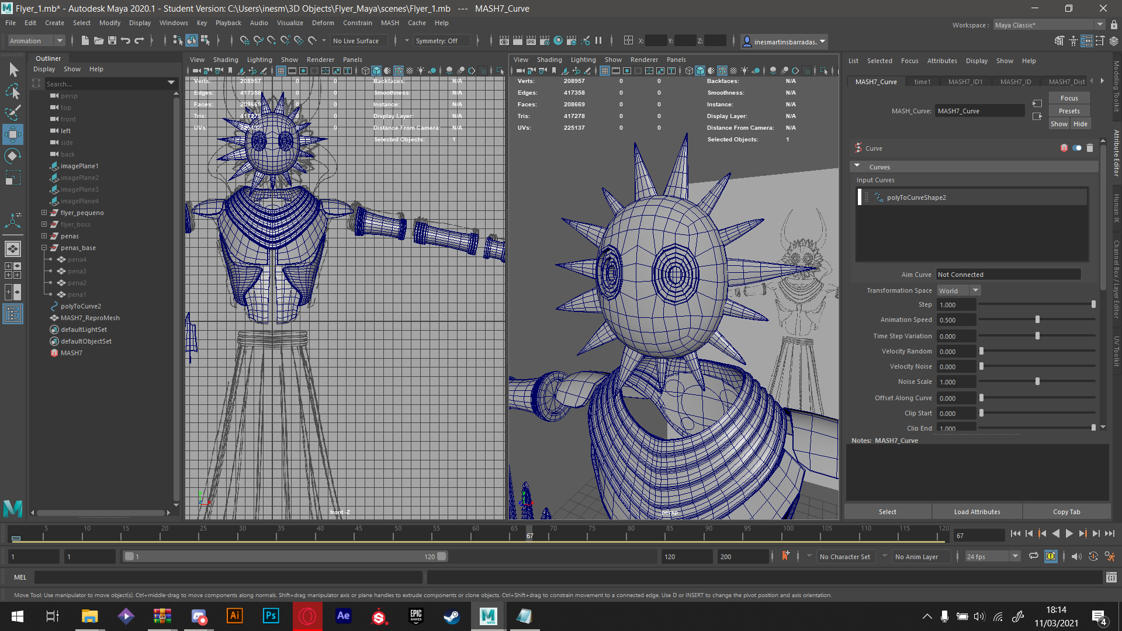
Task: Open the Deform menu
Action: (x=323, y=23)
